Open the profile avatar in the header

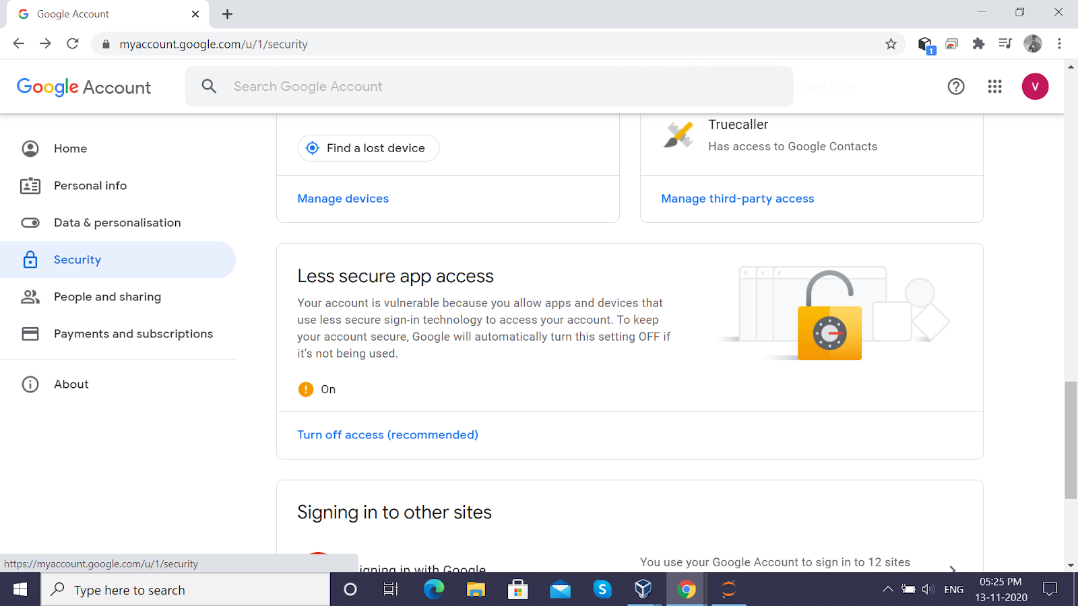pos(1035,86)
